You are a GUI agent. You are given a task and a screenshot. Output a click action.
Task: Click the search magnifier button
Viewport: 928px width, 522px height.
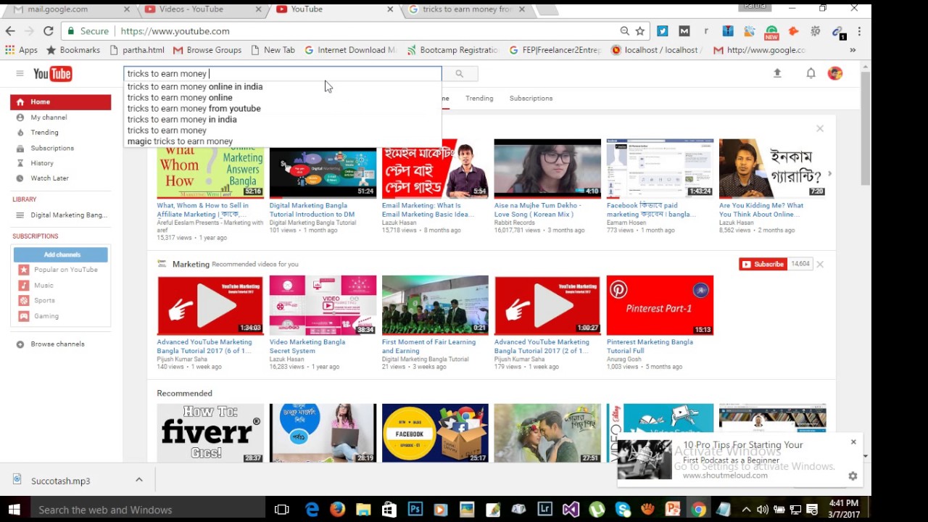[459, 73]
